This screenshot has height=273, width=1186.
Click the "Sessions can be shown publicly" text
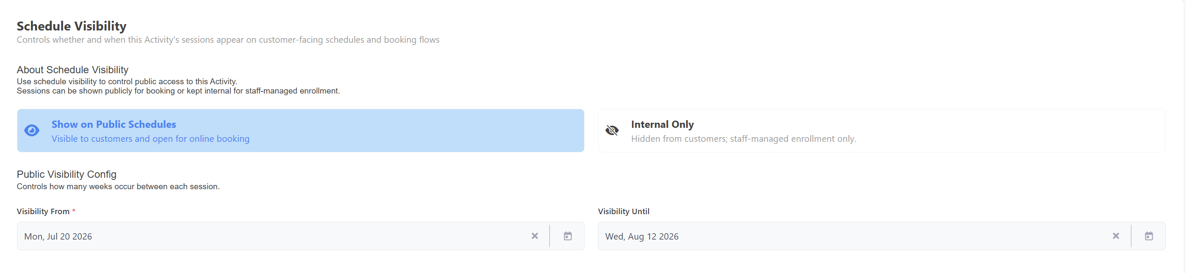pos(178,91)
